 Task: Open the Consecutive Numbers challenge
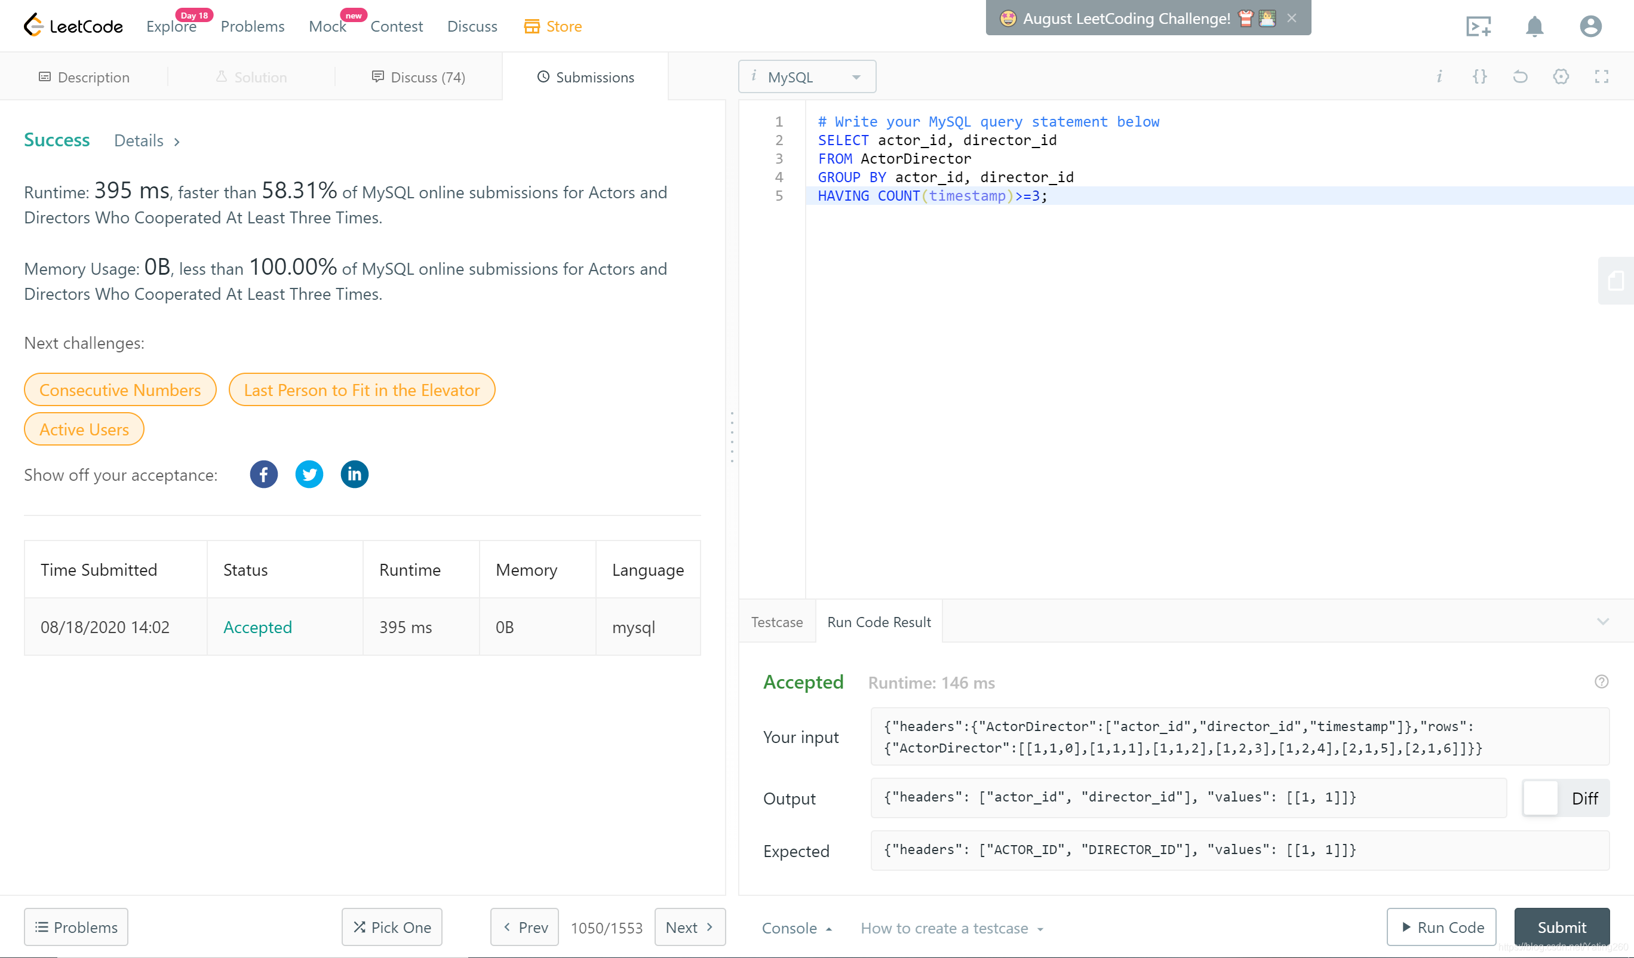click(120, 390)
